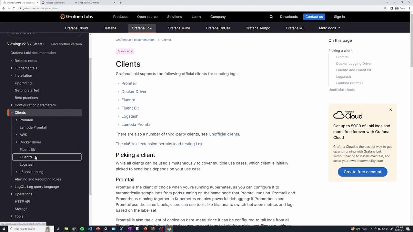Toggle the Chrome side panel icon
Image resolution: width=413 pixels, height=232 pixels.
pos(392,8)
